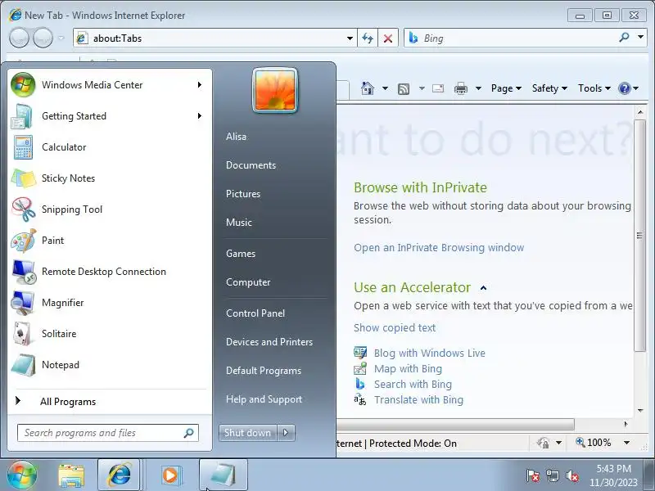The height and width of the screenshot is (491, 655).
Task: Open the Pictures library
Action: [243, 194]
